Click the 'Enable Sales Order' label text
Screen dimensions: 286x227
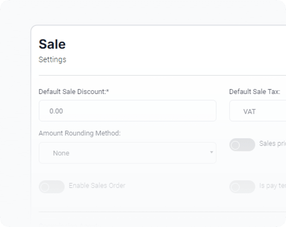(97, 186)
